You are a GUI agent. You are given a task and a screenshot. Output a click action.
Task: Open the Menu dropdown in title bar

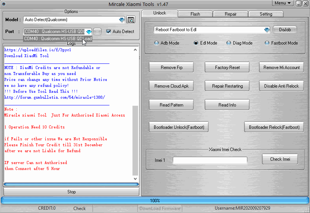pyautogui.click(x=283, y=3)
